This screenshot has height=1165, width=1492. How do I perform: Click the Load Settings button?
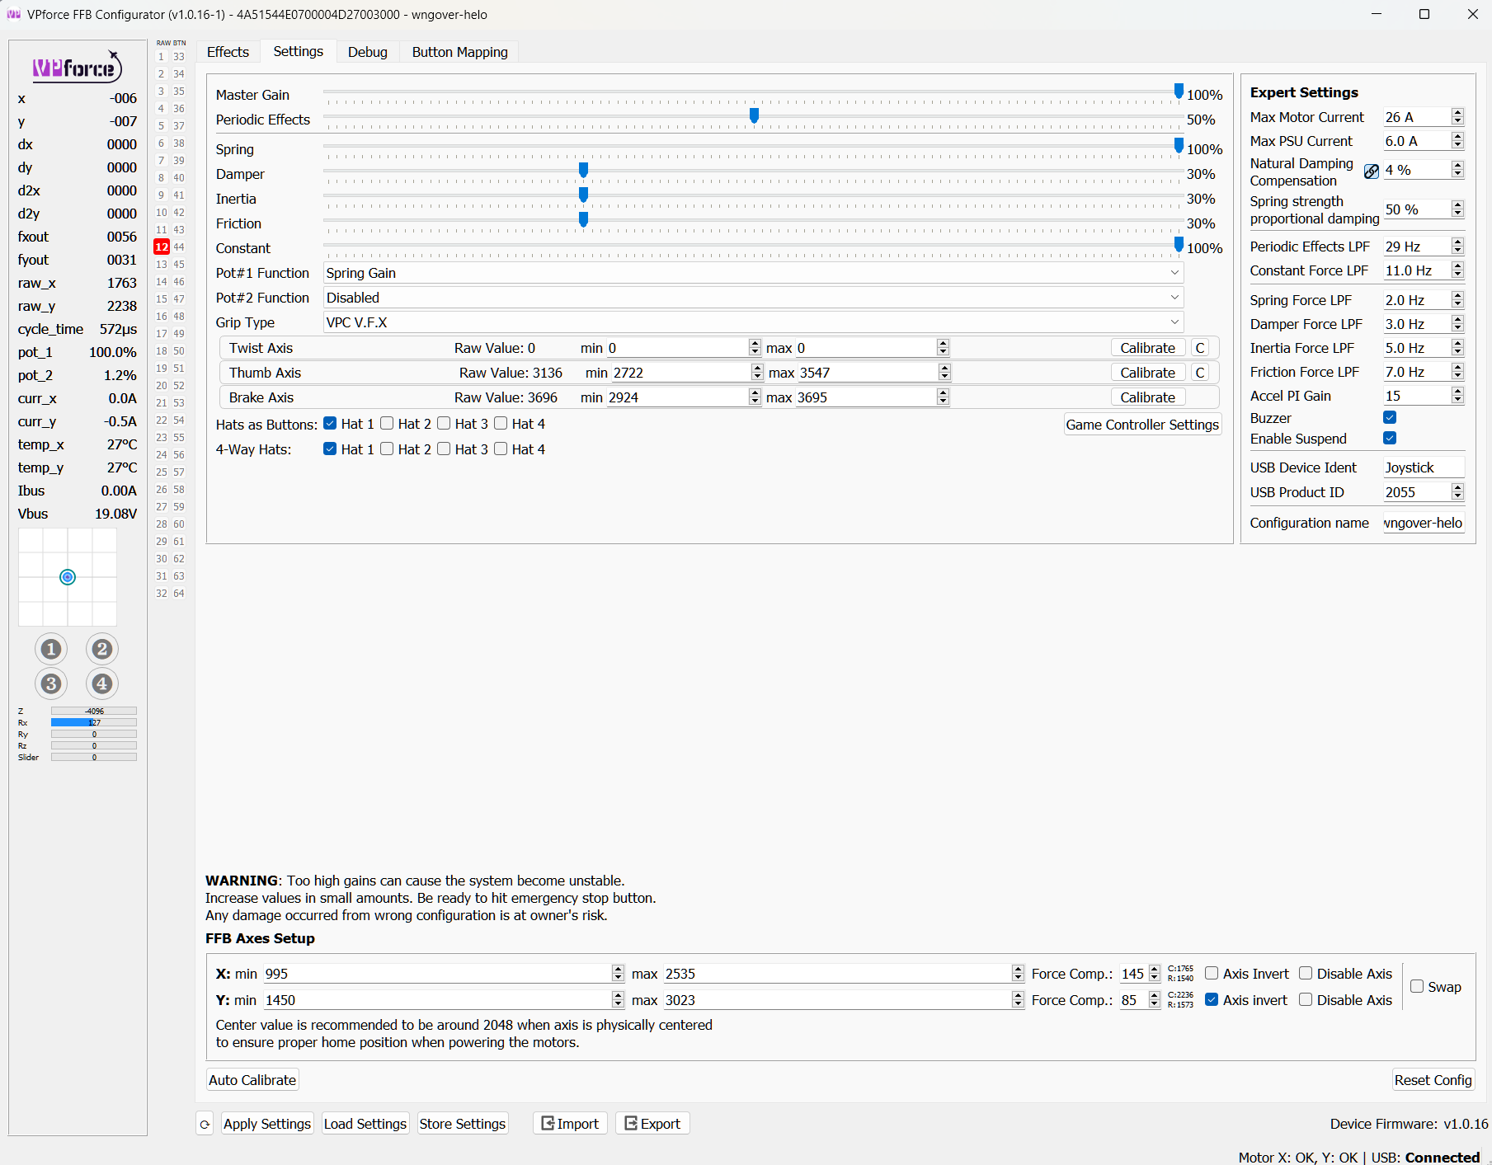coord(365,1124)
